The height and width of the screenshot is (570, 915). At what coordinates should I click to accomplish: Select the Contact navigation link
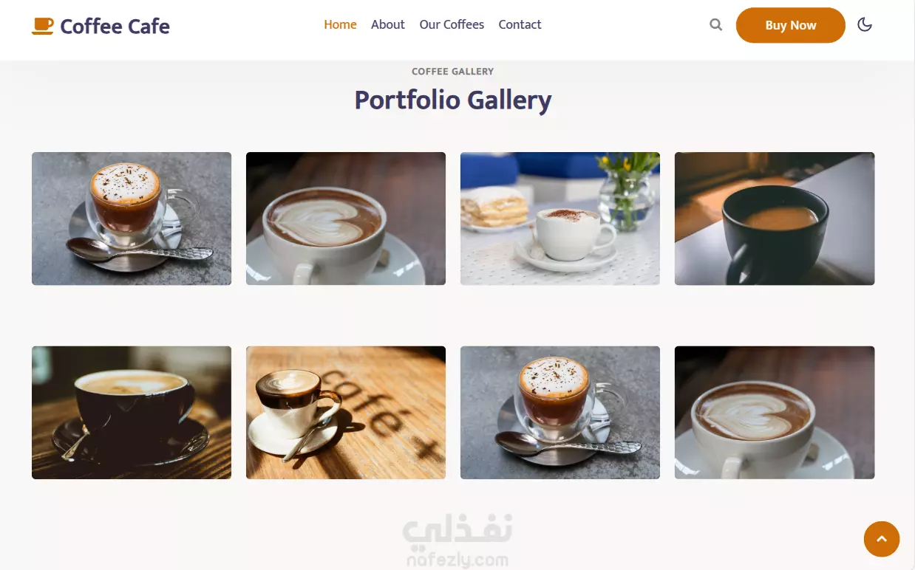(520, 24)
